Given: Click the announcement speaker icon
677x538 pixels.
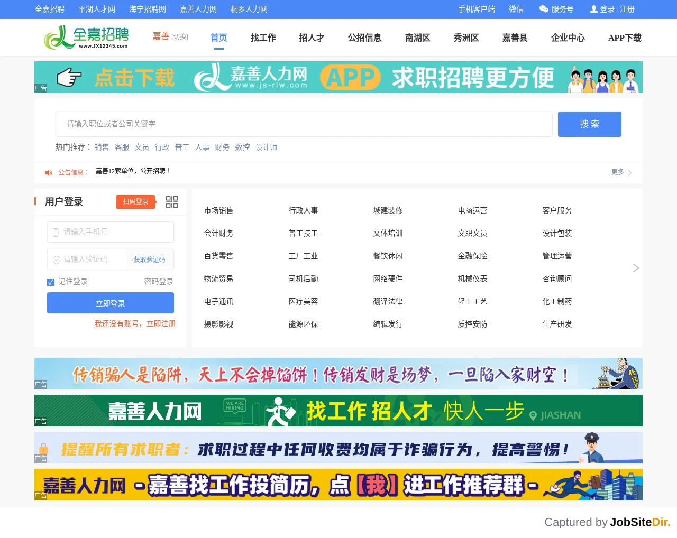Looking at the screenshot, I should pyautogui.click(x=49, y=172).
